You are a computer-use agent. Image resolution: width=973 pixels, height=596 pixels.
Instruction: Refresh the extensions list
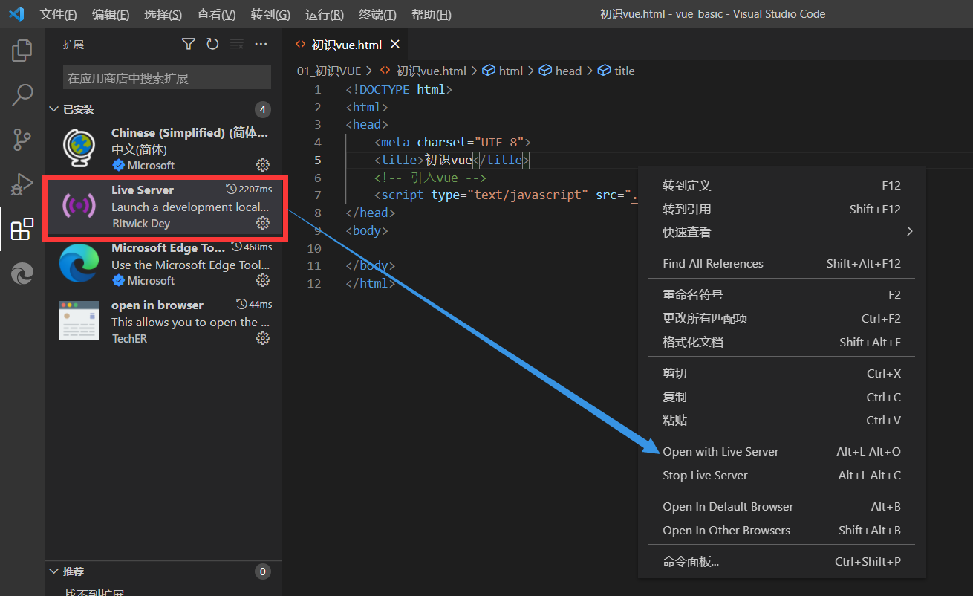tap(212, 45)
